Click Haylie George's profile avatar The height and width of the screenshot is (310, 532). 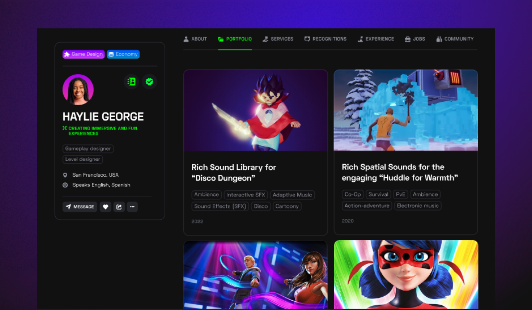78,90
